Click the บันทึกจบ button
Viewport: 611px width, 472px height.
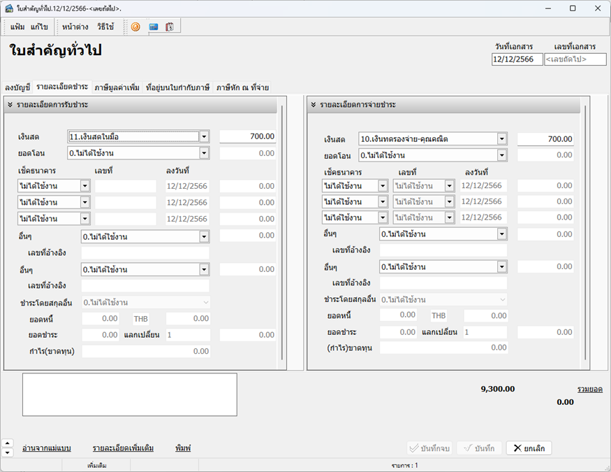pyautogui.click(x=430, y=448)
